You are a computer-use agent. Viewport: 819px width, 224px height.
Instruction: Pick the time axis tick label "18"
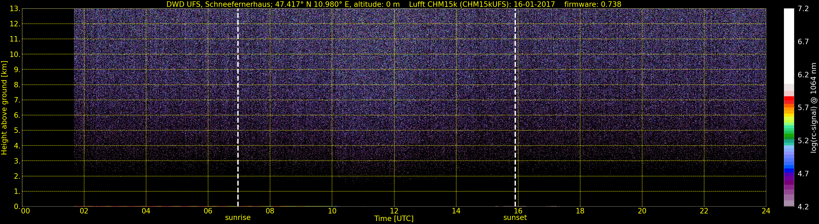tap(580, 211)
